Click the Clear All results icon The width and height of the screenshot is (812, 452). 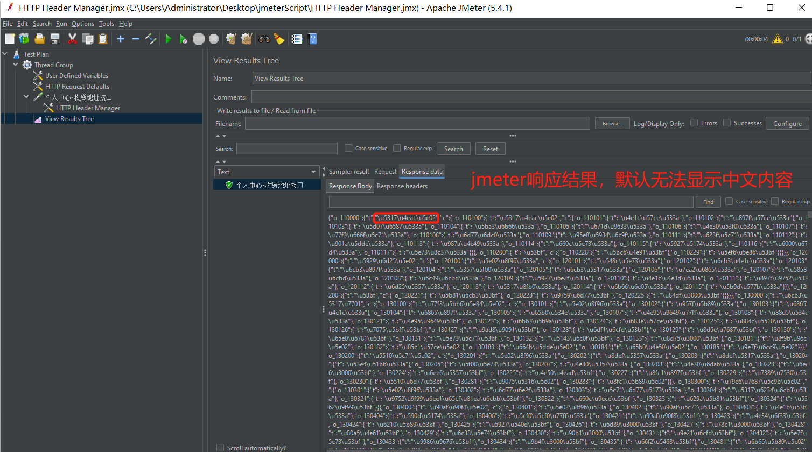coord(246,39)
